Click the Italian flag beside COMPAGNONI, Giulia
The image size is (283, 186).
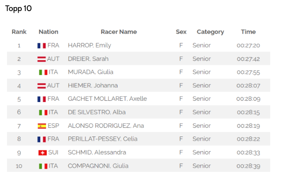click(43, 166)
